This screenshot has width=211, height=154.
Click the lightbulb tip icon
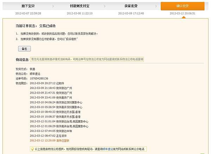(32, 149)
